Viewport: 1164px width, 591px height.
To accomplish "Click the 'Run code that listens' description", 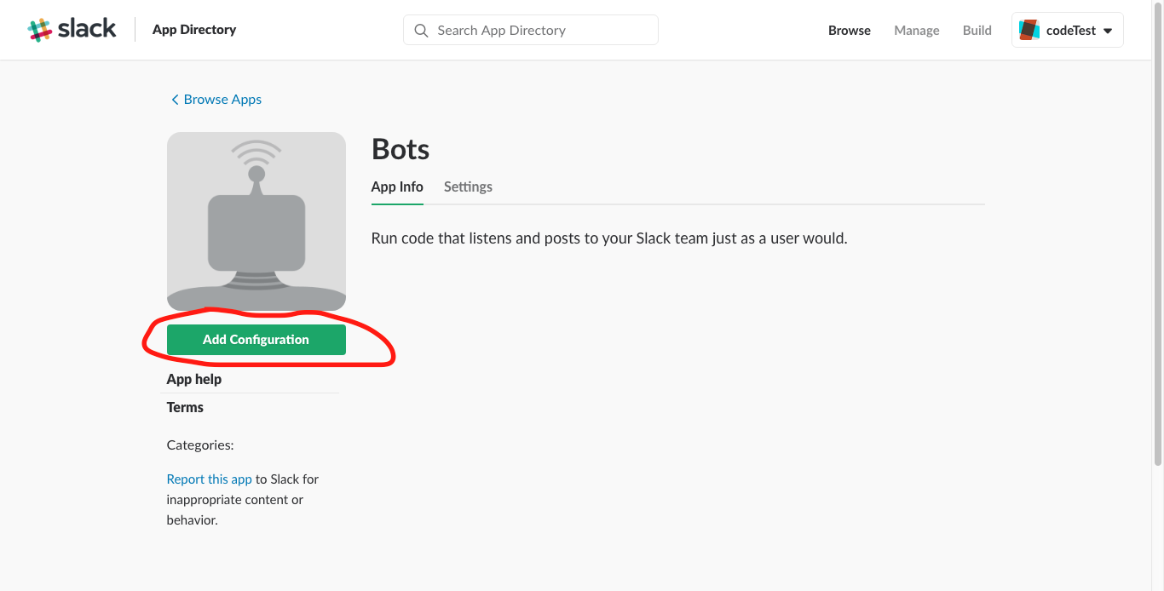I will 609,238.
